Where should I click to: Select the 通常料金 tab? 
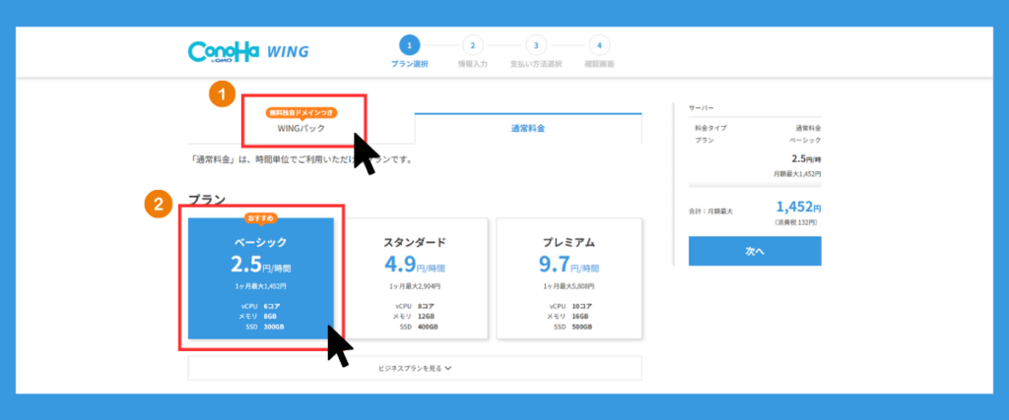pos(527,129)
